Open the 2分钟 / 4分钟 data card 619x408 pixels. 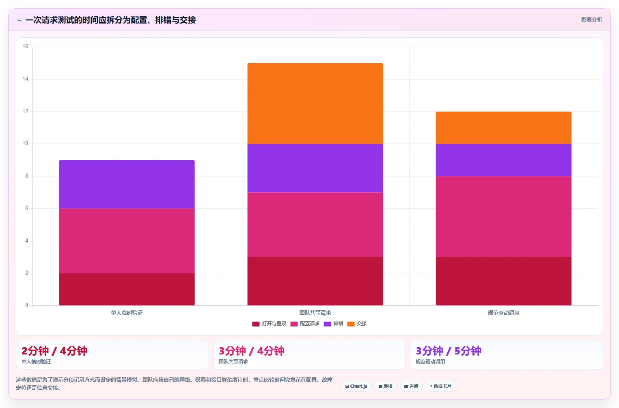(x=112, y=355)
